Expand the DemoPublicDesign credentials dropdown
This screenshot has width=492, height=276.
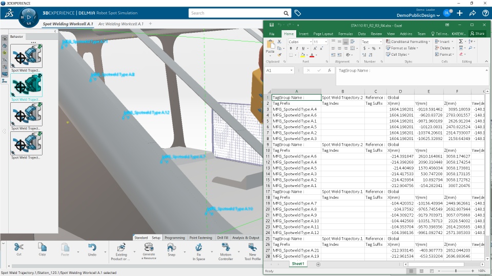tap(438, 15)
